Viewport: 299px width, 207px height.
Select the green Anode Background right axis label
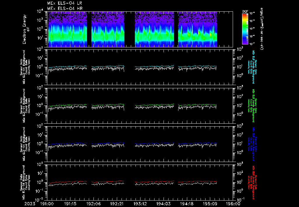click(252, 106)
